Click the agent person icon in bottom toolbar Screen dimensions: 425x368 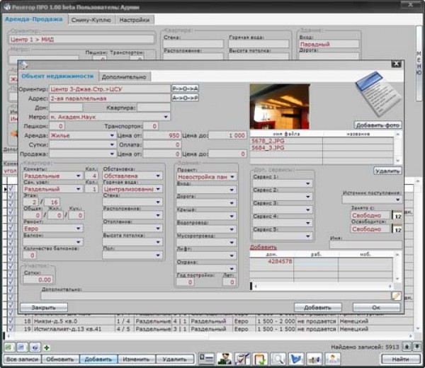224,359
